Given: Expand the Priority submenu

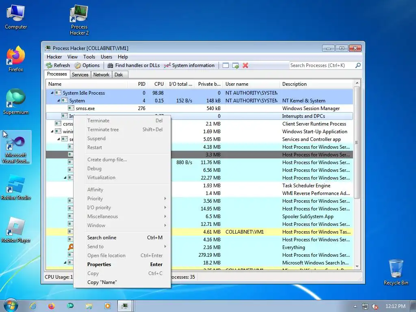Looking at the screenshot, I should pos(127,198).
